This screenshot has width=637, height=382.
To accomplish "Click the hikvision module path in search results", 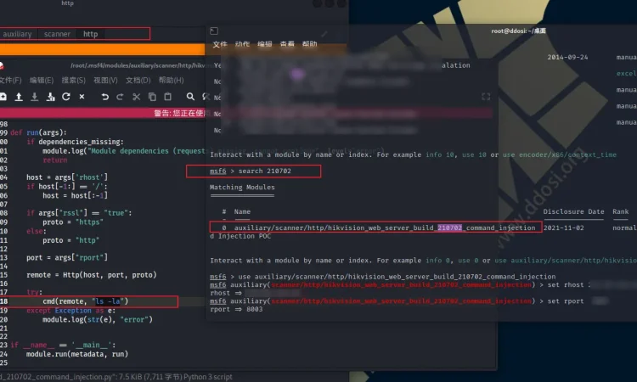I will coord(385,228).
